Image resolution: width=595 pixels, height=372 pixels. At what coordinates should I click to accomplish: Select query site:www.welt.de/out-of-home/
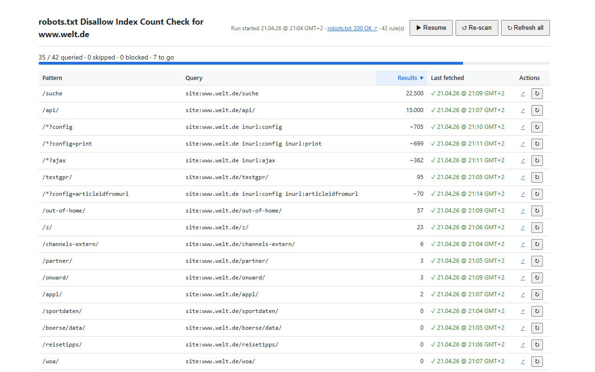click(x=233, y=211)
